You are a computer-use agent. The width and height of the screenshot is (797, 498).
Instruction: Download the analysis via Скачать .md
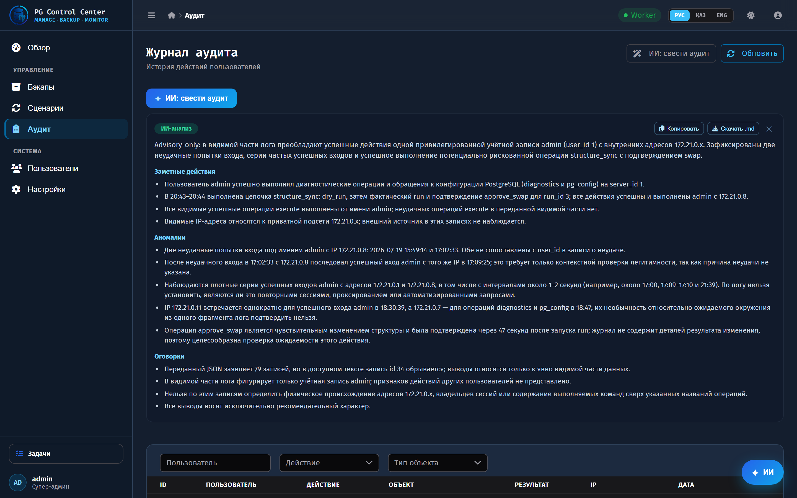tap(733, 128)
